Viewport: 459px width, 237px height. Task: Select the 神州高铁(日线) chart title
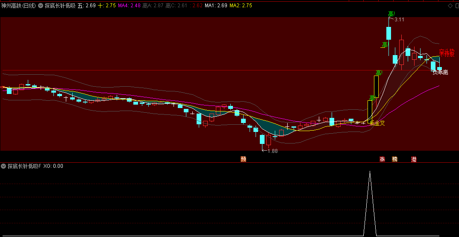coord(18,6)
